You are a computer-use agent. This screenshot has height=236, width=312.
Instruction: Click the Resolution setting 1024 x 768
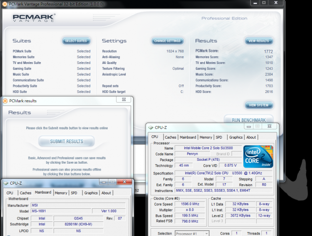pyautogui.click(x=175, y=51)
